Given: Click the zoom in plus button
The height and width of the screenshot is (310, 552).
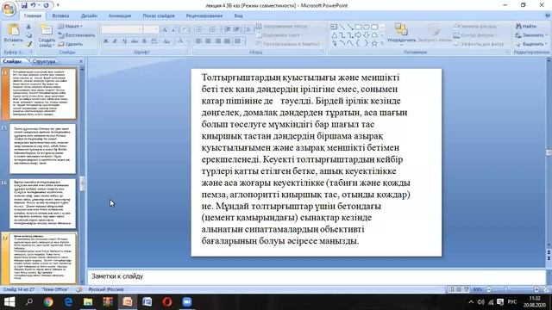Looking at the screenshot, I should pos(536,289).
